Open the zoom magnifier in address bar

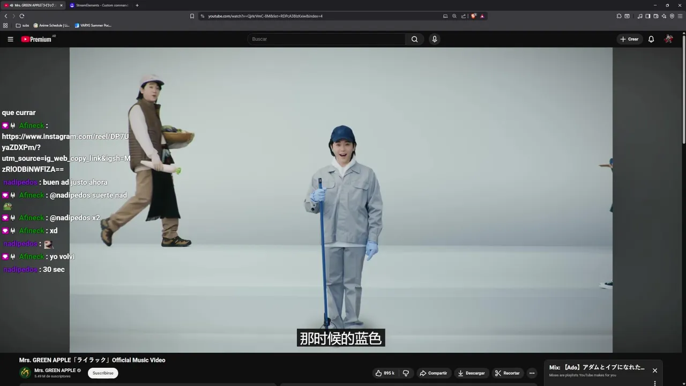[x=454, y=16]
